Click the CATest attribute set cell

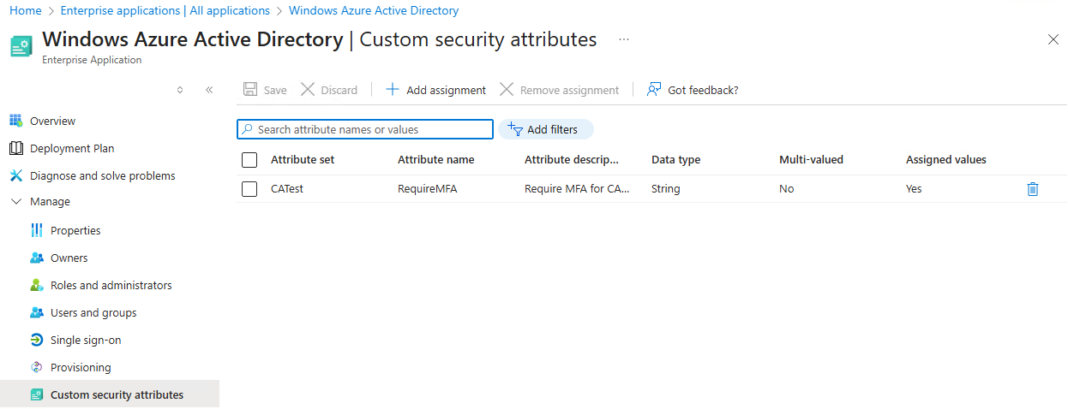287,189
